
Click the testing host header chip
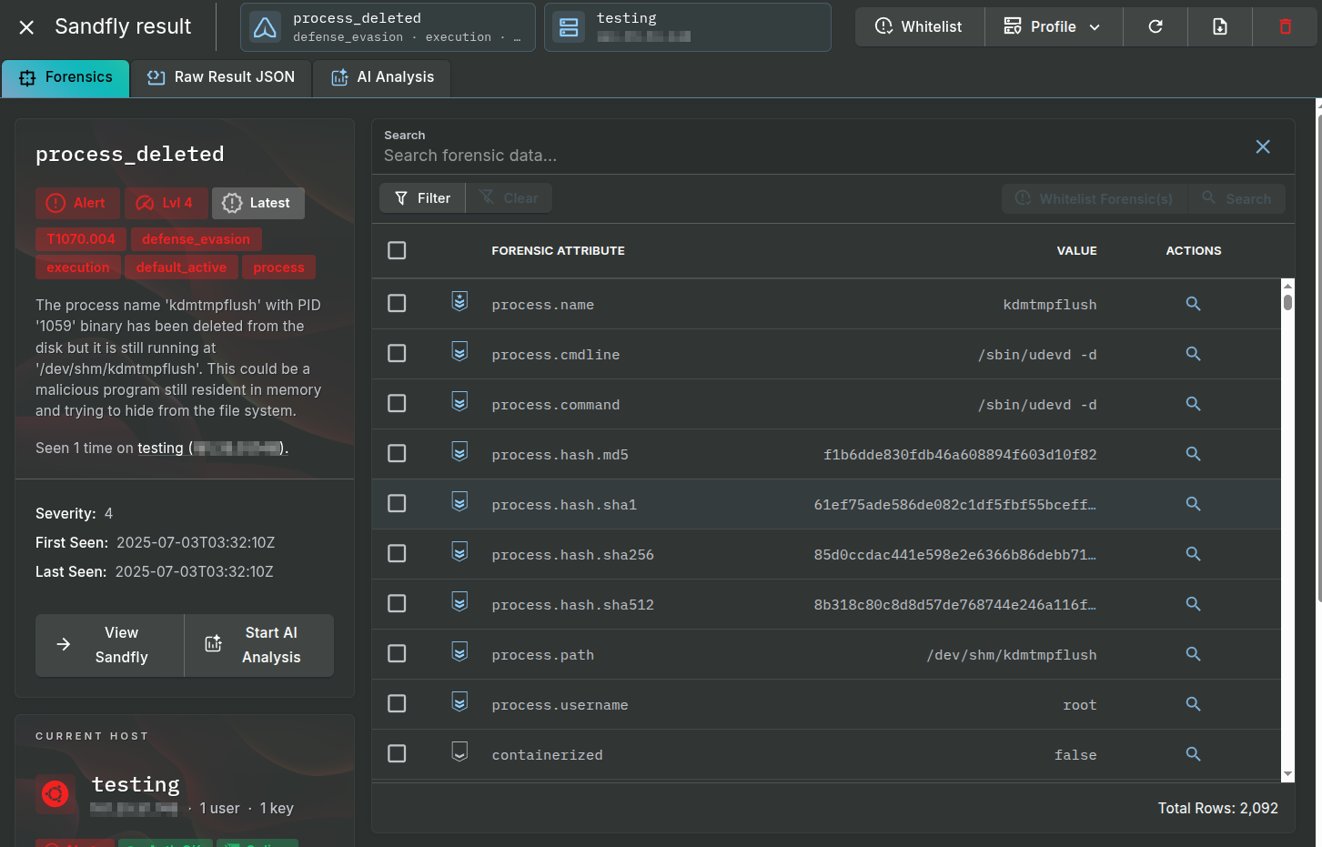coord(688,27)
